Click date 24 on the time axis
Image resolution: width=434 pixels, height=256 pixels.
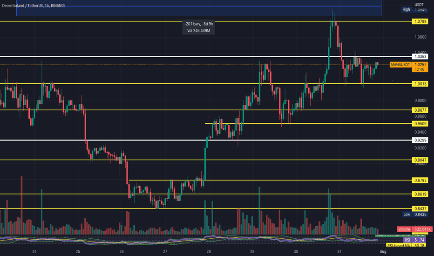point(34,251)
